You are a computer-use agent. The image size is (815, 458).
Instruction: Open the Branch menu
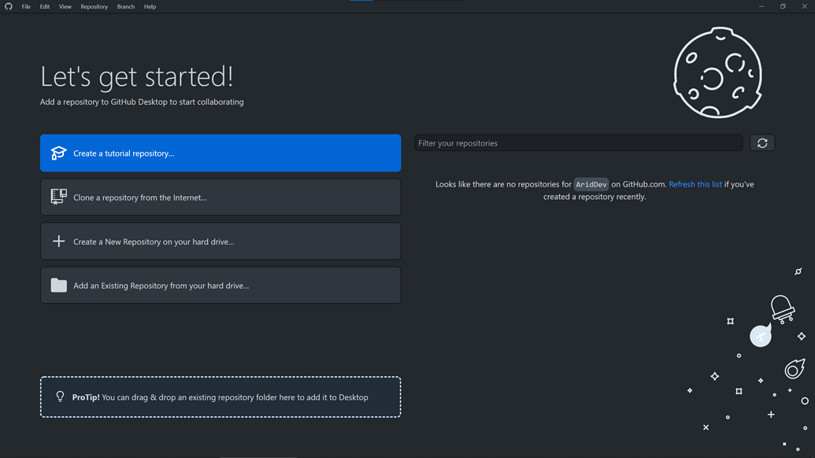pos(125,6)
